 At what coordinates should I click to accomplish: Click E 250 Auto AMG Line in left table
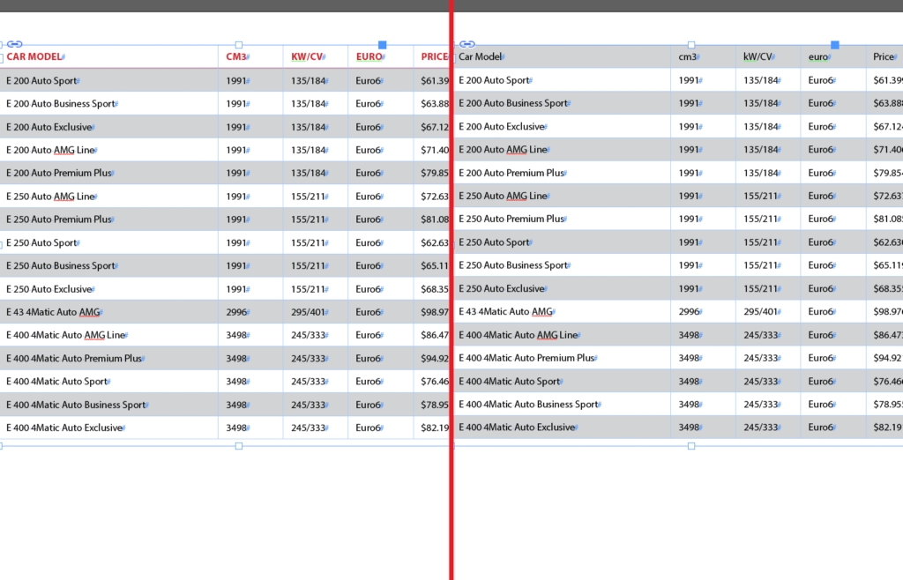(50, 197)
